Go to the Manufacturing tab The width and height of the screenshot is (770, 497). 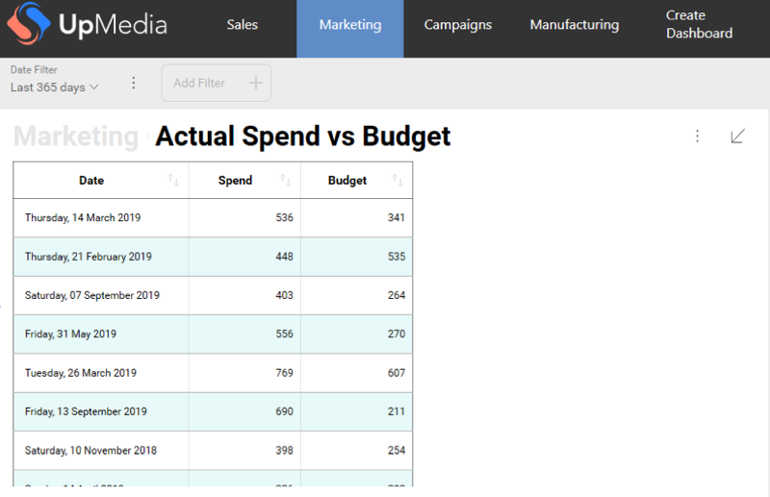coord(575,25)
